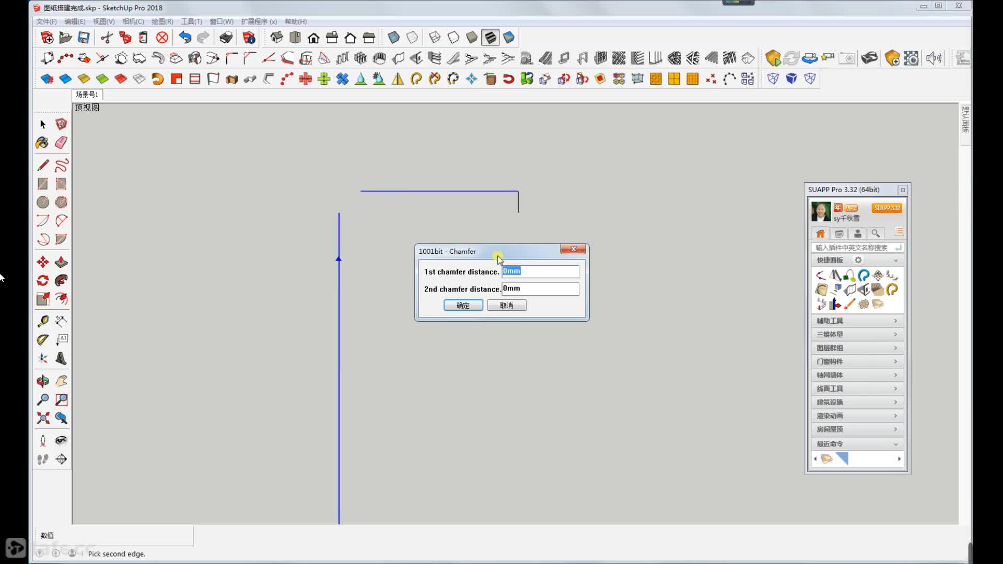1003x564 pixels.
Task: Pick the Offset tool
Action: 61,299
